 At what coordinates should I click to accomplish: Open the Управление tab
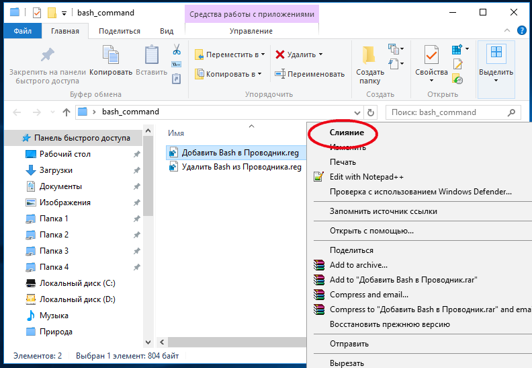[251, 31]
